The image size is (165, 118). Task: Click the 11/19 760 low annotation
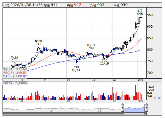click(104, 62)
